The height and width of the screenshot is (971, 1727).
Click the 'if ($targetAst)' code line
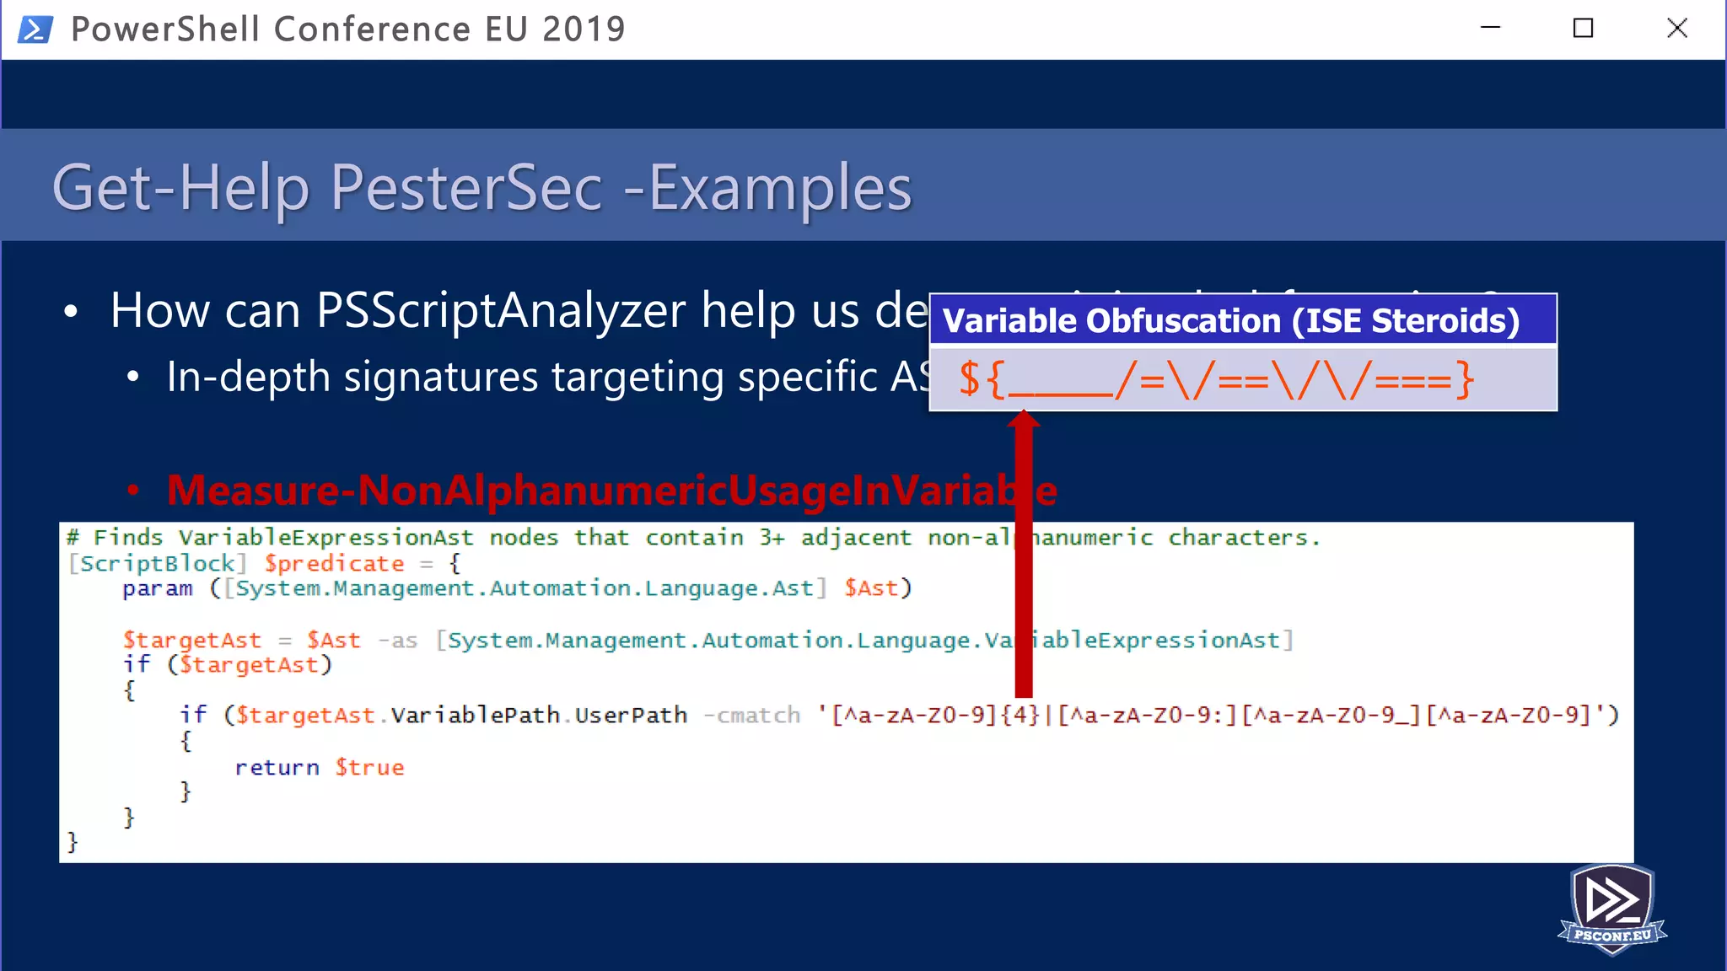point(228,665)
